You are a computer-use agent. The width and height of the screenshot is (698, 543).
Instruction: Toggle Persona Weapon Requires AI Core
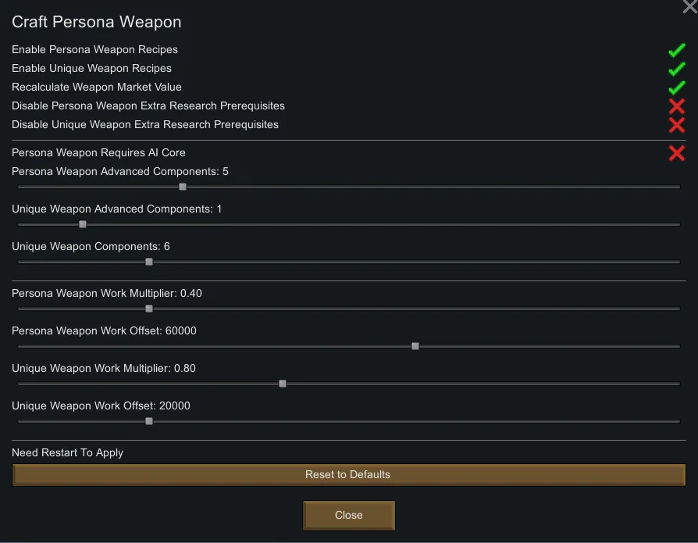coord(676,153)
